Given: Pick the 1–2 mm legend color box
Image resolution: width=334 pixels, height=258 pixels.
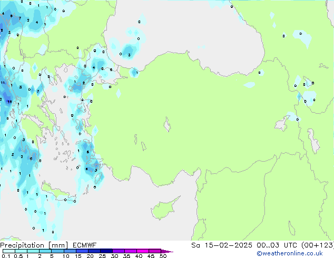Looking at the screenshot, I should pos(33,251).
